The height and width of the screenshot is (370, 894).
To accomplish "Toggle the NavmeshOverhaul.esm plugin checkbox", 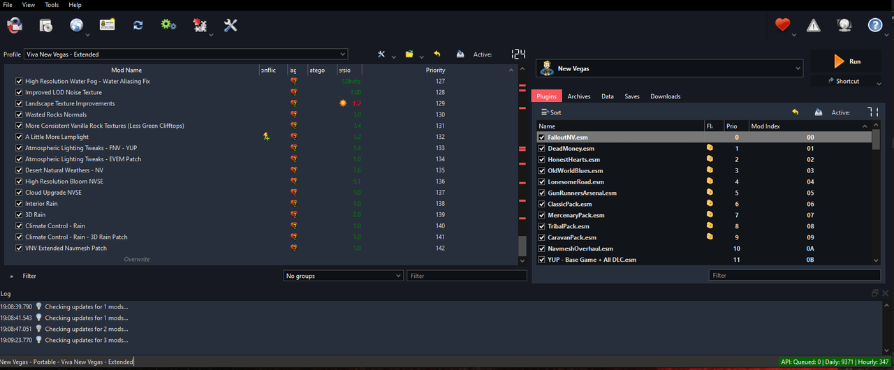I will (x=542, y=249).
